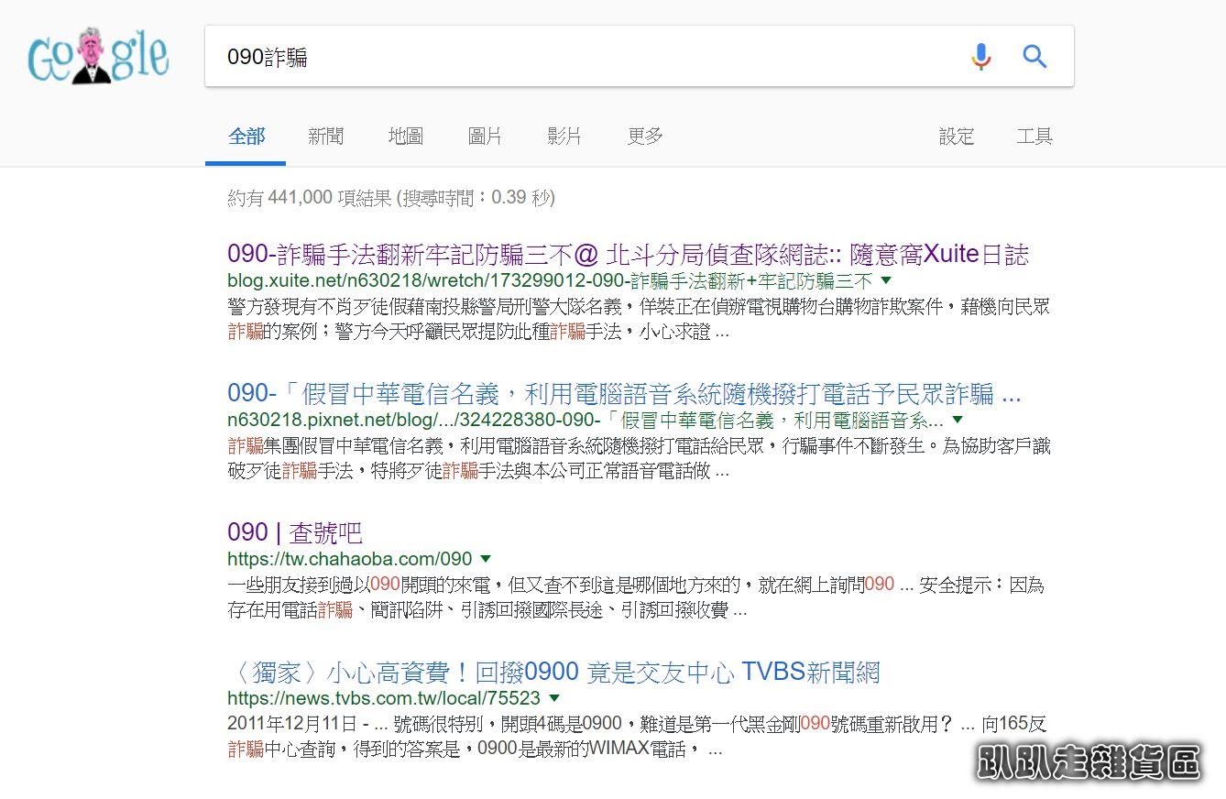Image resolution: width=1226 pixels, height=799 pixels.
Task: Open TVBS result 小心高資費!回撥0900
Action: [553, 673]
